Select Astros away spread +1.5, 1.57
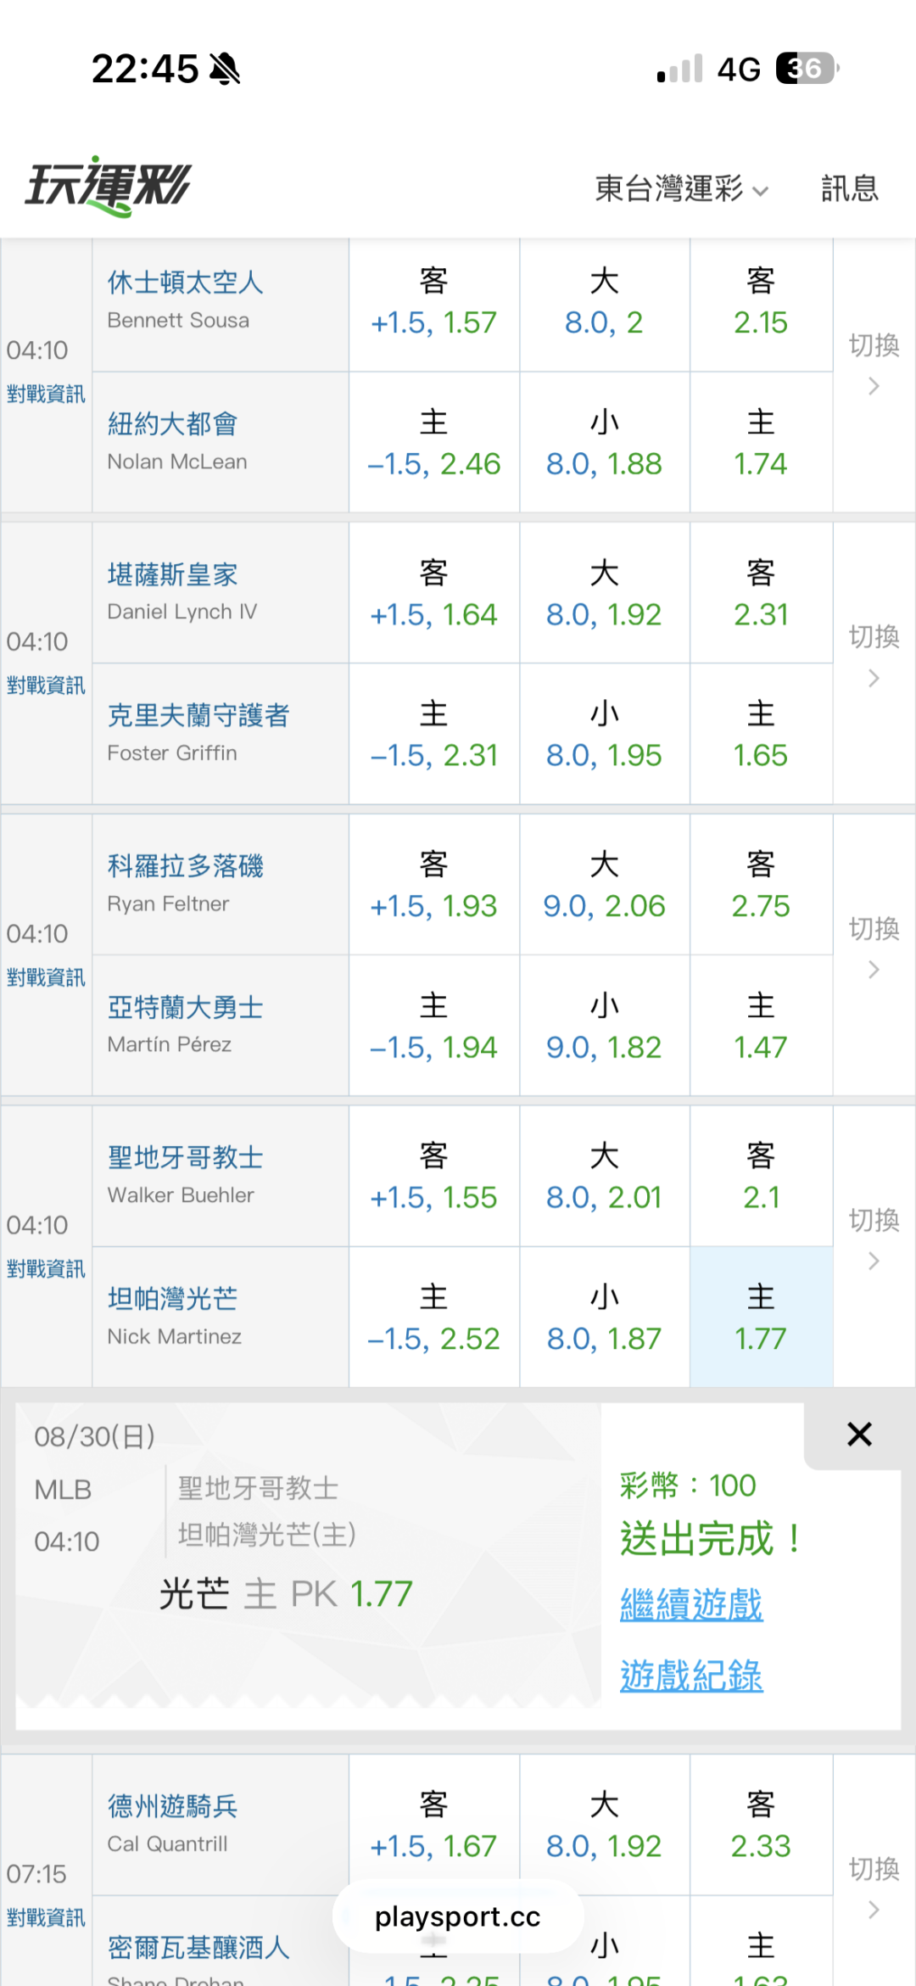This screenshot has height=1986, width=916. click(434, 305)
